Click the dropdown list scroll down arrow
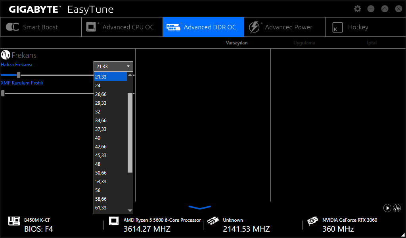406x238 pixels. (x=130, y=211)
